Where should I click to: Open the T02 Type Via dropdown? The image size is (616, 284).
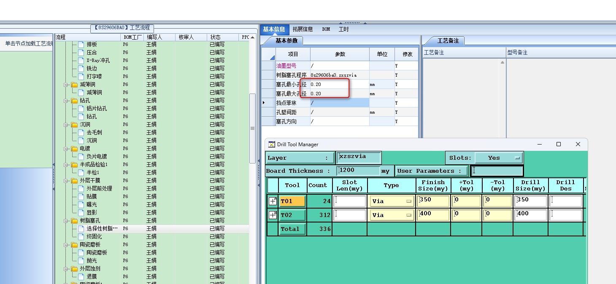391,215
